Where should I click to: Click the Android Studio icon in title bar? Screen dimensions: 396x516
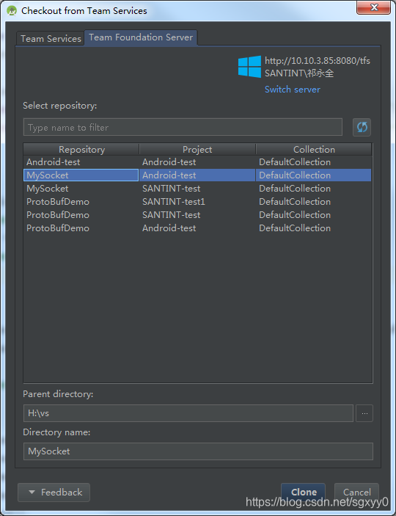[x=12, y=11]
